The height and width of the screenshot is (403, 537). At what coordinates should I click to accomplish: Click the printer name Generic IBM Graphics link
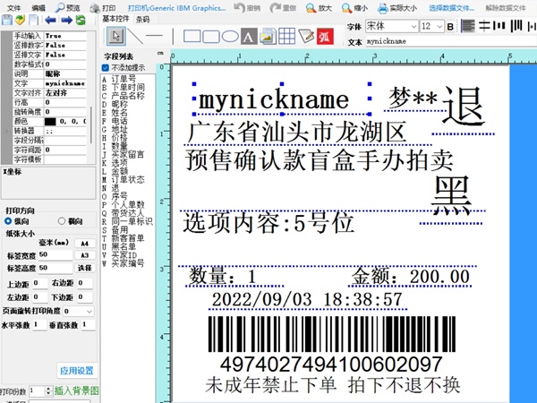pyautogui.click(x=176, y=7)
